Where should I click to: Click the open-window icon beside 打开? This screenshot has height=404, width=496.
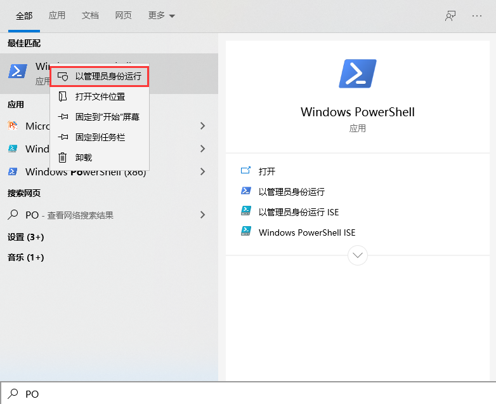(x=246, y=170)
